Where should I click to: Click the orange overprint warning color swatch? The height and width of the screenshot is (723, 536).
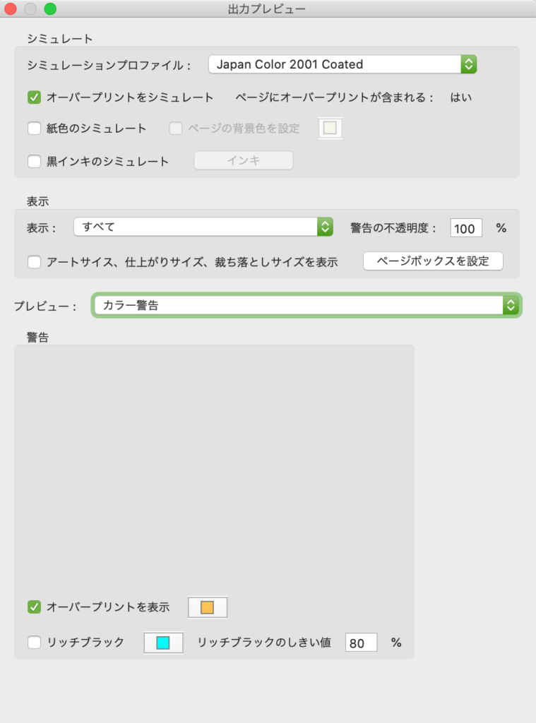(x=207, y=607)
